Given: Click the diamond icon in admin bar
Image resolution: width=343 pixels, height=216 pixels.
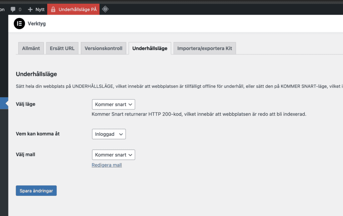Looking at the screenshot, I should 105,9.
